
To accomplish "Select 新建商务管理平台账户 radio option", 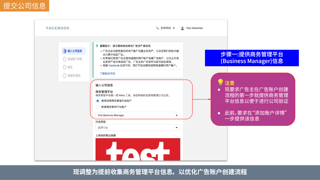I will coord(98,107).
